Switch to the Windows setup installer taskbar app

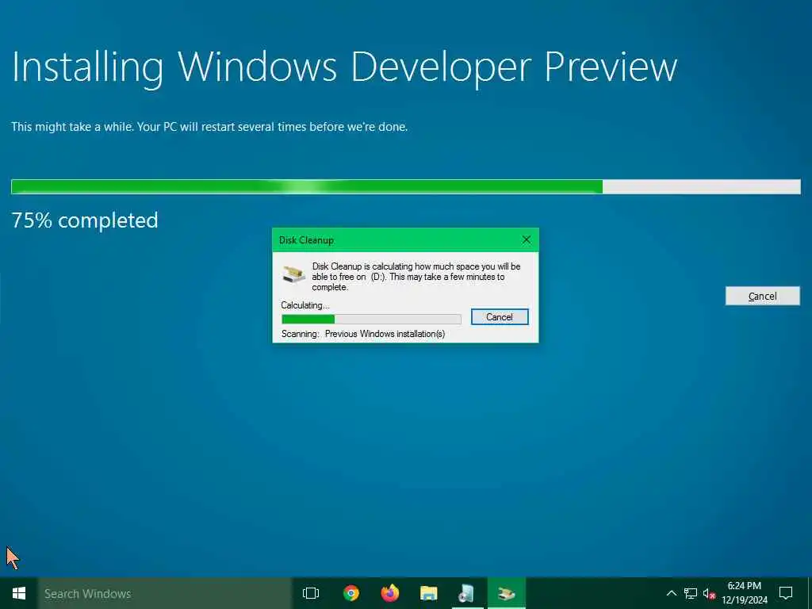(x=467, y=593)
